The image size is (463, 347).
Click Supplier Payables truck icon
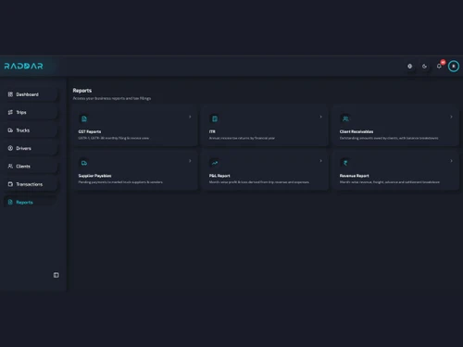(84, 163)
